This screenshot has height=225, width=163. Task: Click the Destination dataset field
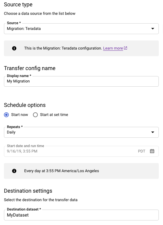(81, 215)
